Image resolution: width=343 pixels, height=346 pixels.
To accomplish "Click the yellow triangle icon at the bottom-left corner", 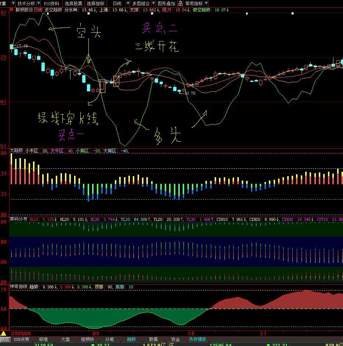I will (x=4, y=333).
